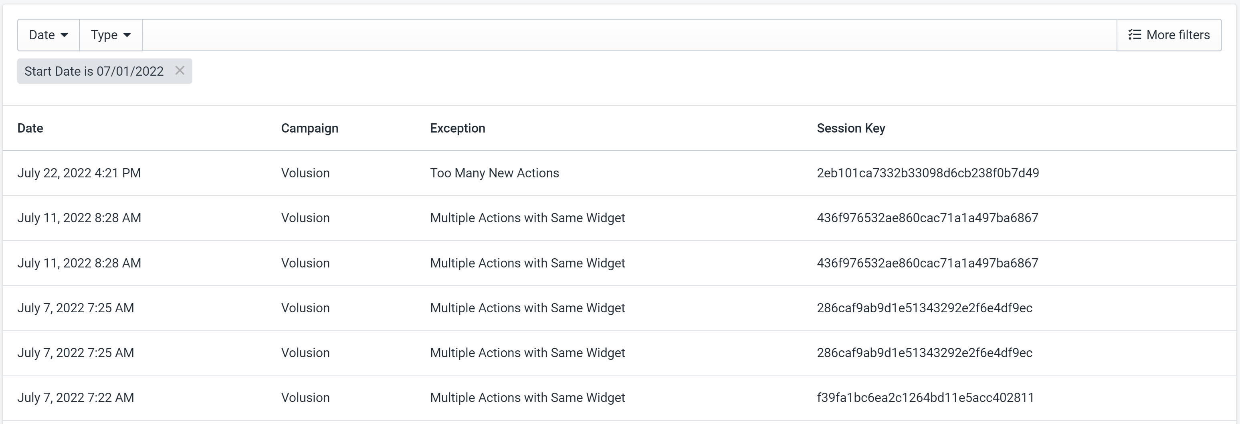Click the More filters button
Screen dimensions: 1240x424
[1169, 35]
